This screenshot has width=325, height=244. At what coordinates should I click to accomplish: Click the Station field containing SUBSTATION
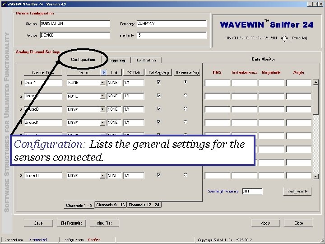[75, 23]
